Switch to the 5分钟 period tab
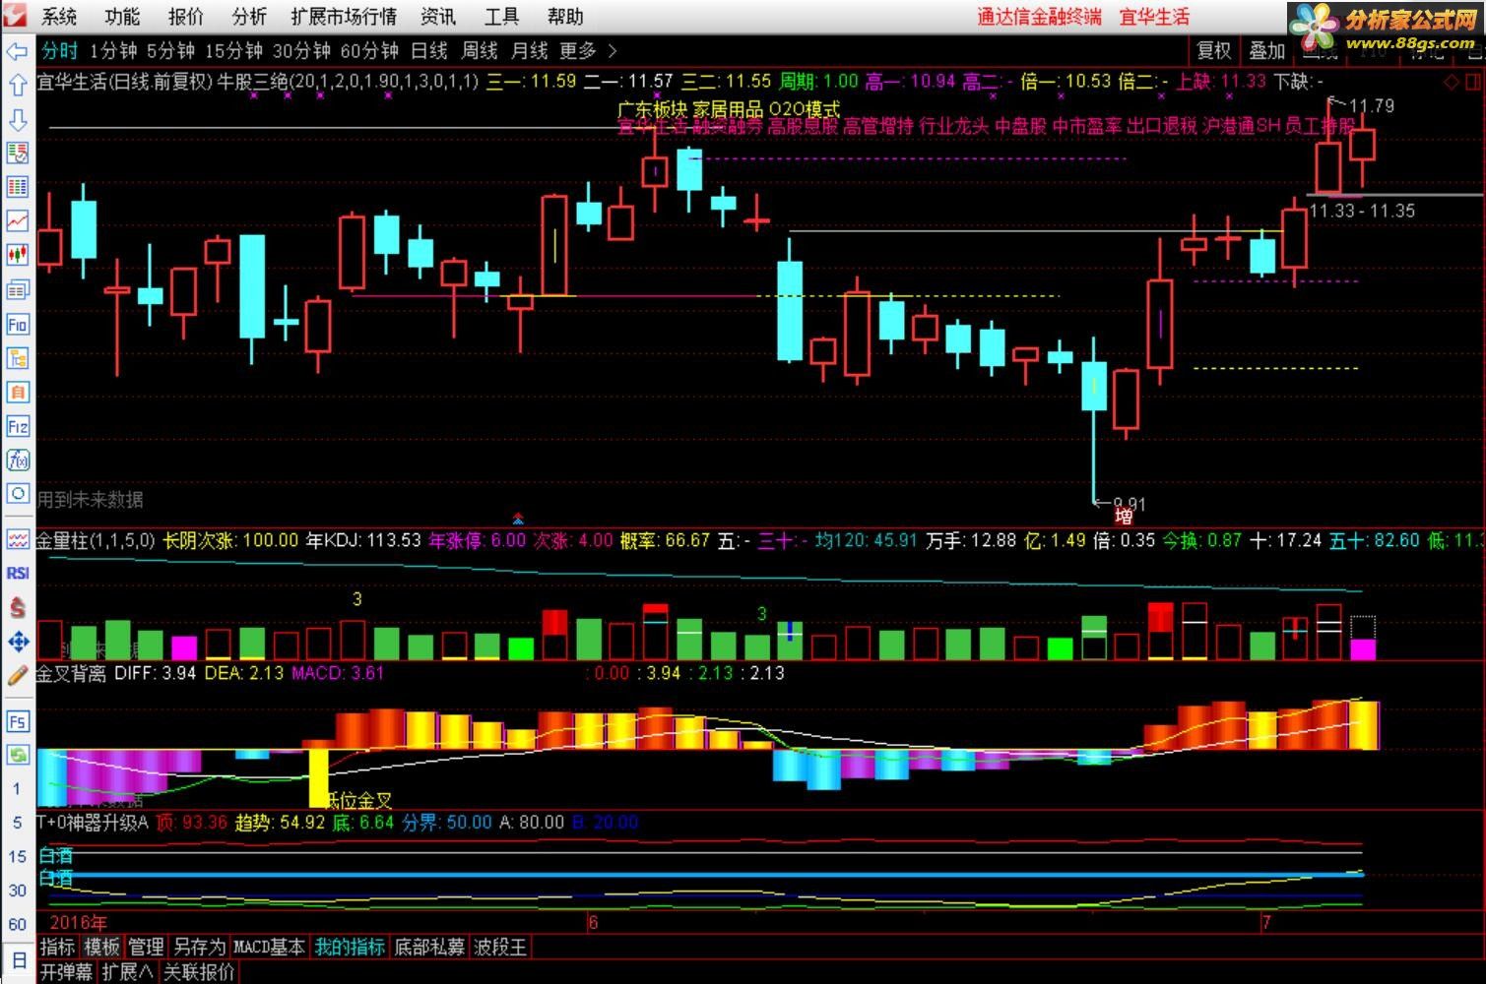Viewport: 1486px width, 984px height. 171,51
